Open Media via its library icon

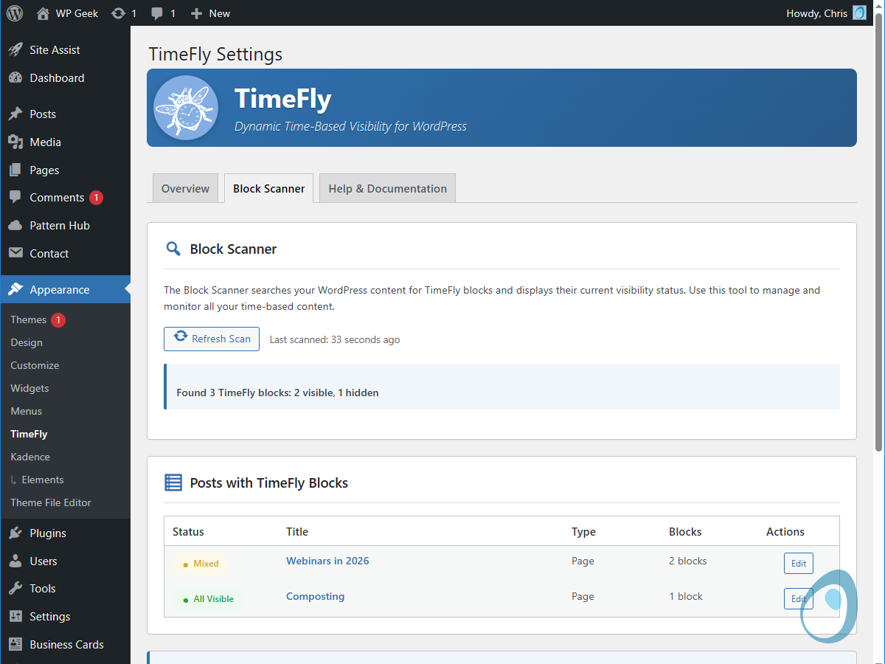pyautogui.click(x=17, y=142)
